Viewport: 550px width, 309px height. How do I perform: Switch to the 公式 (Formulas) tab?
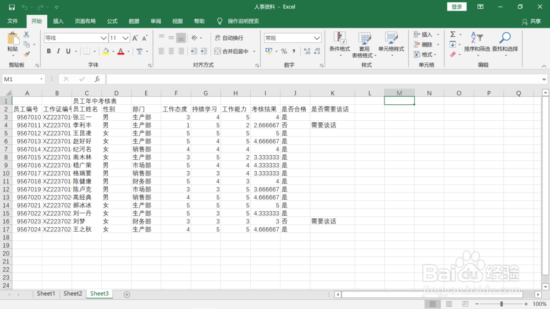[112, 21]
